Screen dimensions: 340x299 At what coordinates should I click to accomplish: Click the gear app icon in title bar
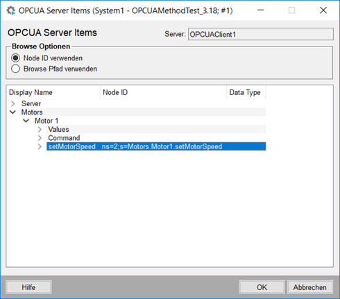10,10
